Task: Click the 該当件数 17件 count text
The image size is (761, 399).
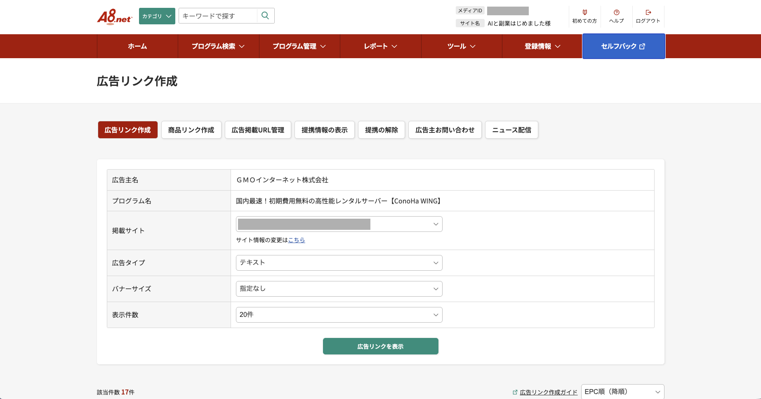Action: [115, 392]
